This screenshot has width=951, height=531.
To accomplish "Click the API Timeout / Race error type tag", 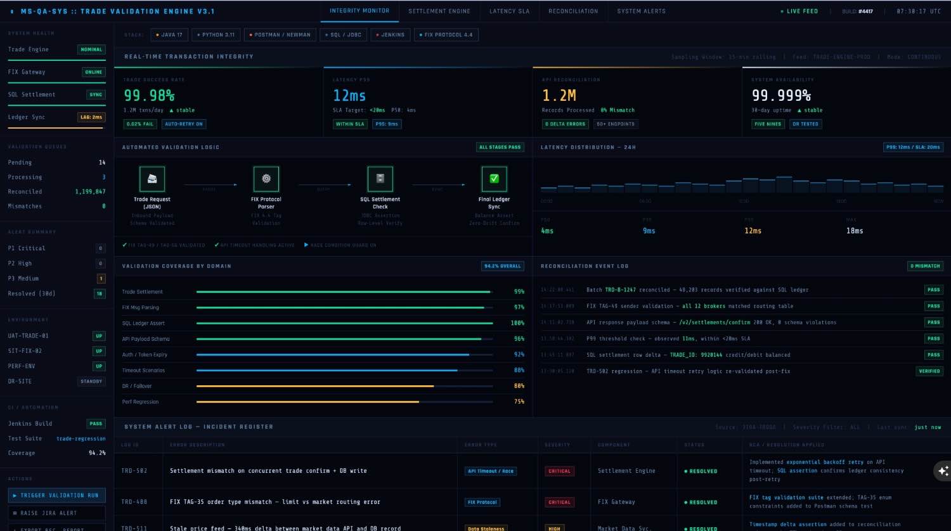I will tap(491, 471).
